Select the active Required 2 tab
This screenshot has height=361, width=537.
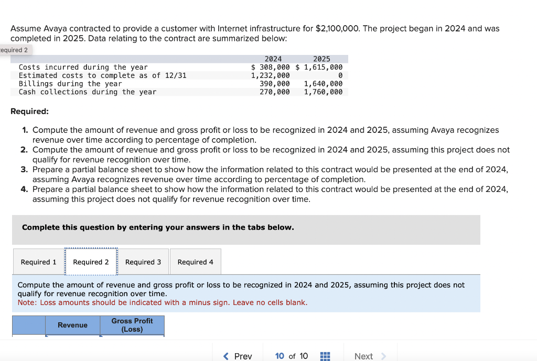click(x=91, y=262)
